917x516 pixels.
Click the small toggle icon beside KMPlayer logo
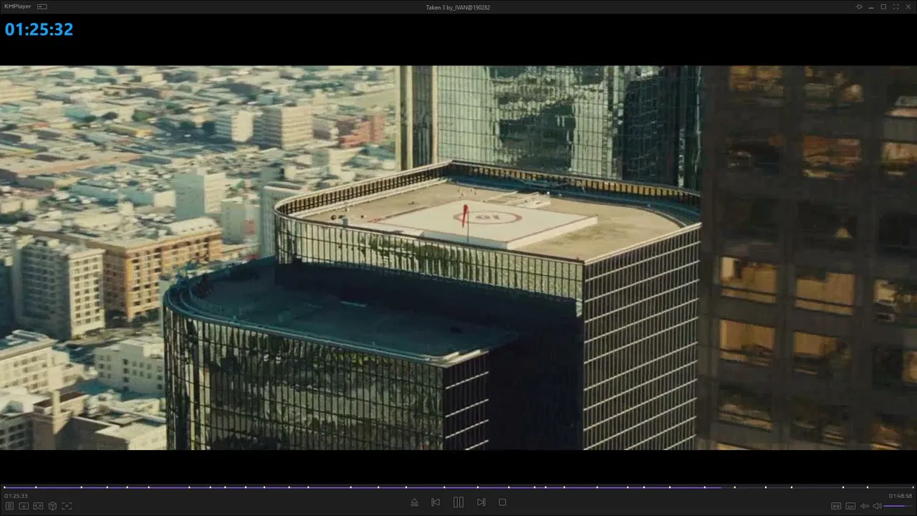(42, 6)
